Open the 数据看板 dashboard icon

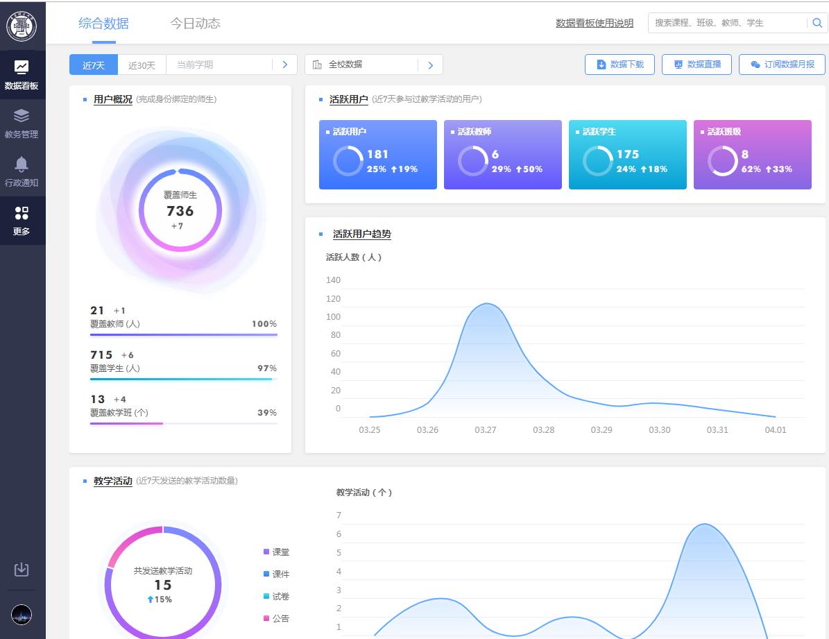coord(22,67)
